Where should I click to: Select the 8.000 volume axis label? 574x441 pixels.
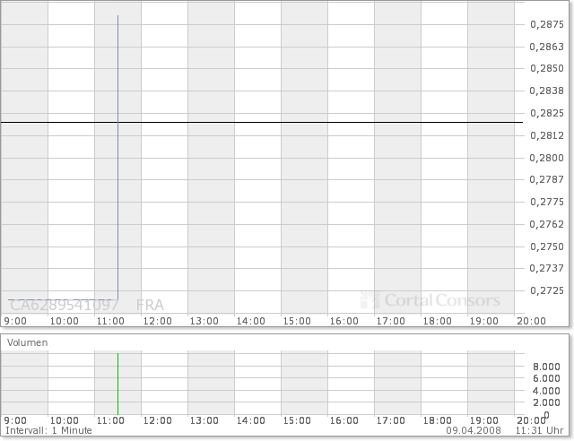coord(546,367)
